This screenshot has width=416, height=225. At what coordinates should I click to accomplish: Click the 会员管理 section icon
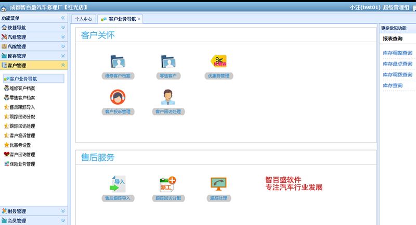click(x=4, y=220)
